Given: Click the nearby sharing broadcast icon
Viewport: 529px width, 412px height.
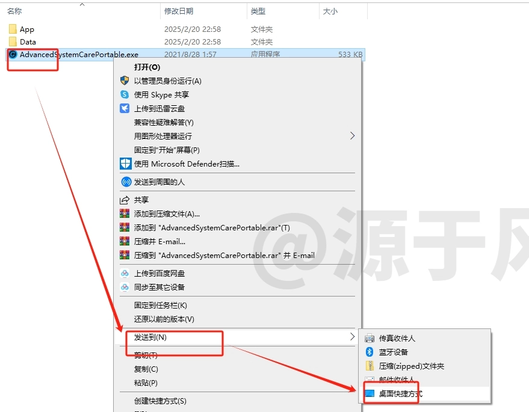Looking at the screenshot, I should [x=126, y=182].
